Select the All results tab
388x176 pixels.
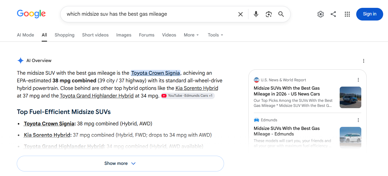(44, 35)
